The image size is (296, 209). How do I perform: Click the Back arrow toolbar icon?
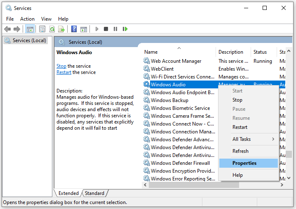pyautogui.click(x=7, y=29)
